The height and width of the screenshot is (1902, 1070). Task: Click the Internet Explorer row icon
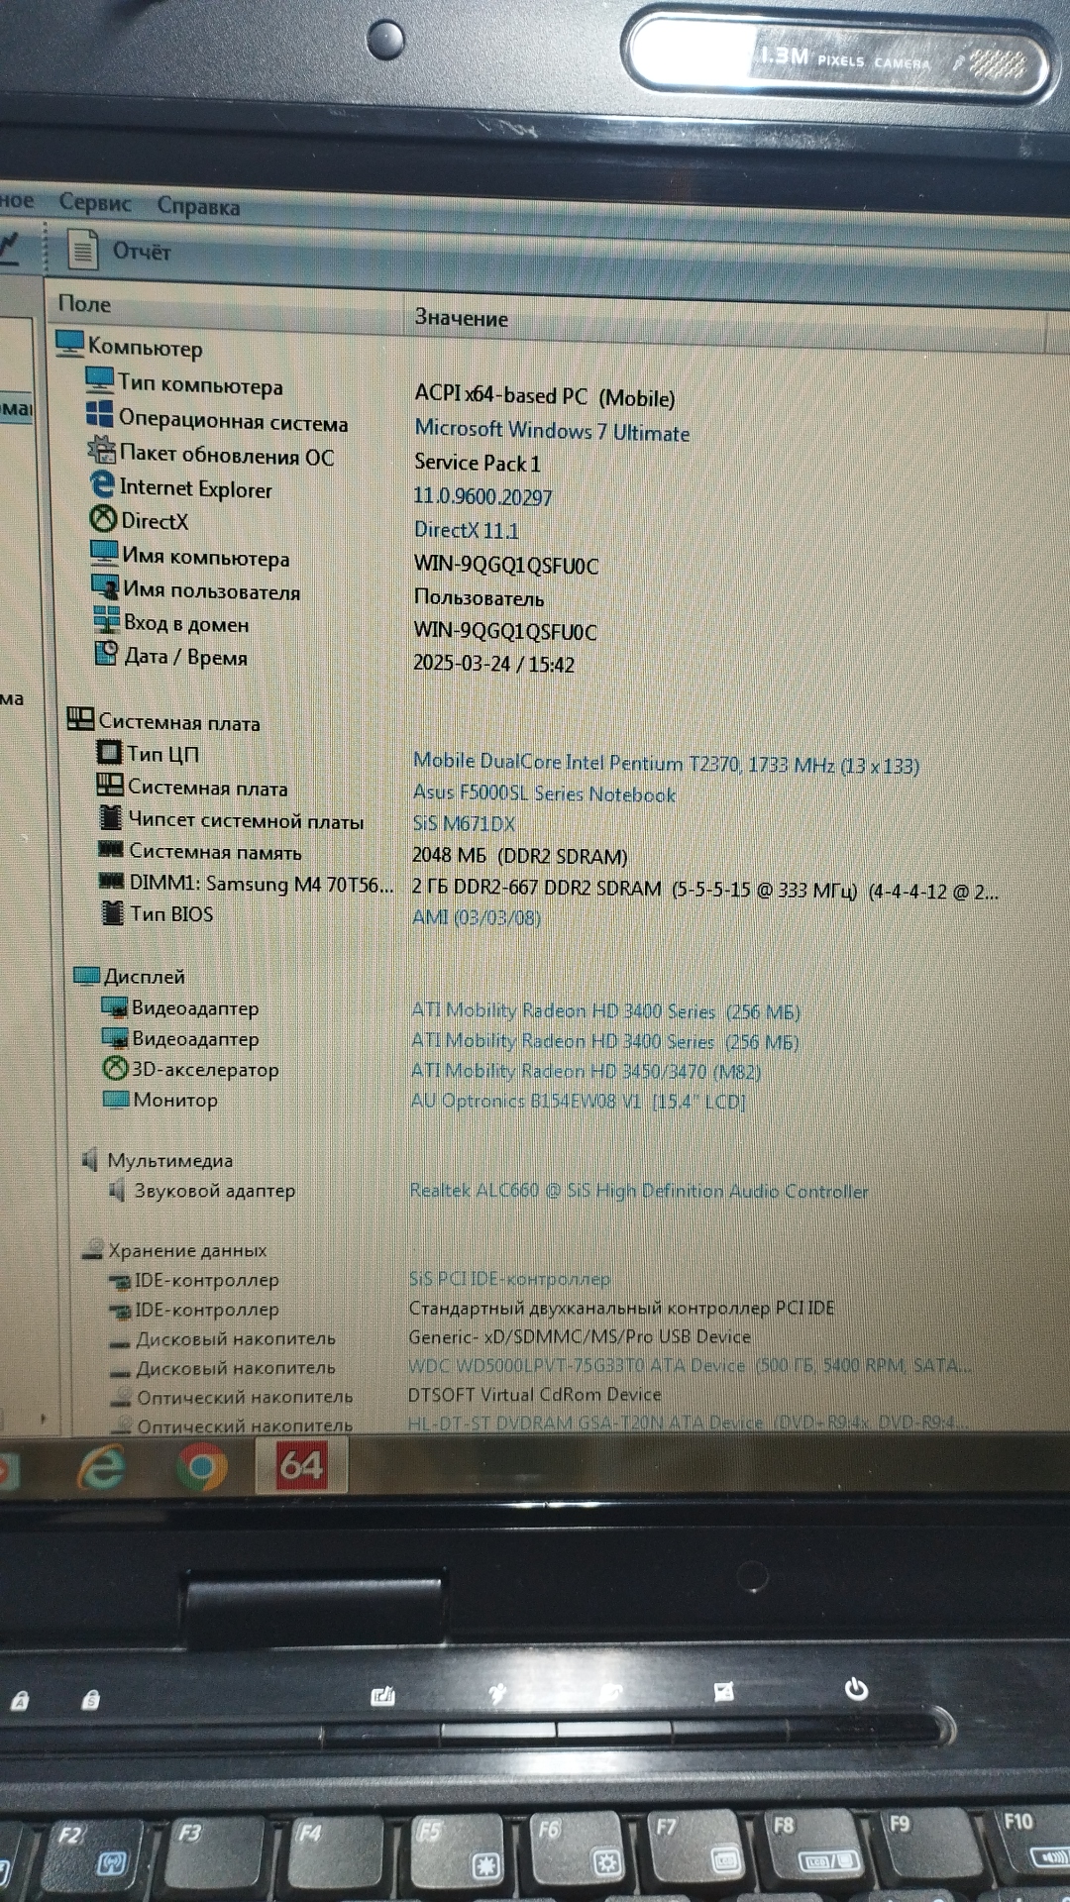(x=102, y=484)
